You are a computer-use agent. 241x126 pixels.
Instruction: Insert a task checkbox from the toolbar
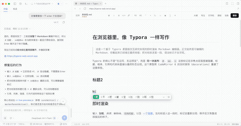pos(160,15)
